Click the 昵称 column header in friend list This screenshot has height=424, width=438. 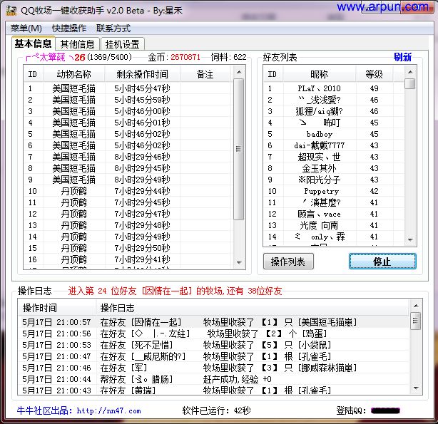coord(319,74)
